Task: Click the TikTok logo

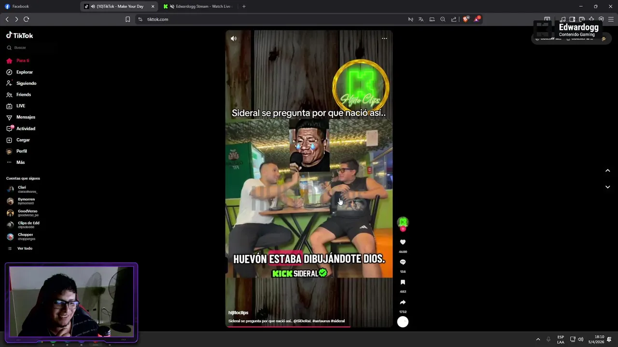Action: [19, 35]
